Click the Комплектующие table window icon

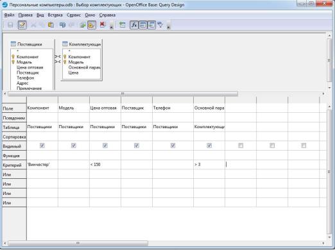[65, 44]
